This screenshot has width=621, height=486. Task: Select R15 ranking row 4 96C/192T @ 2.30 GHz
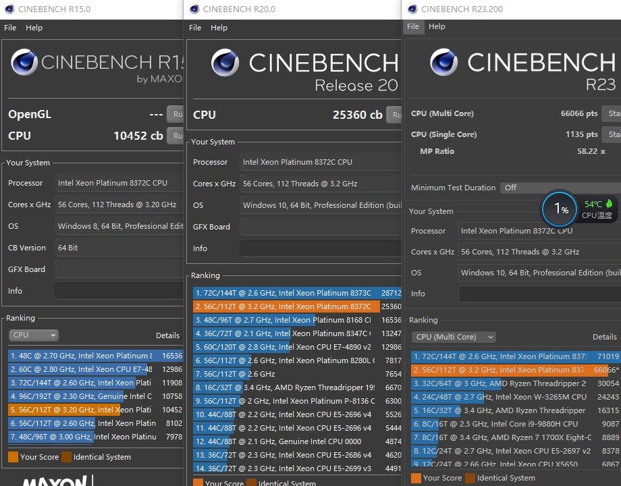(x=95, y=396)
